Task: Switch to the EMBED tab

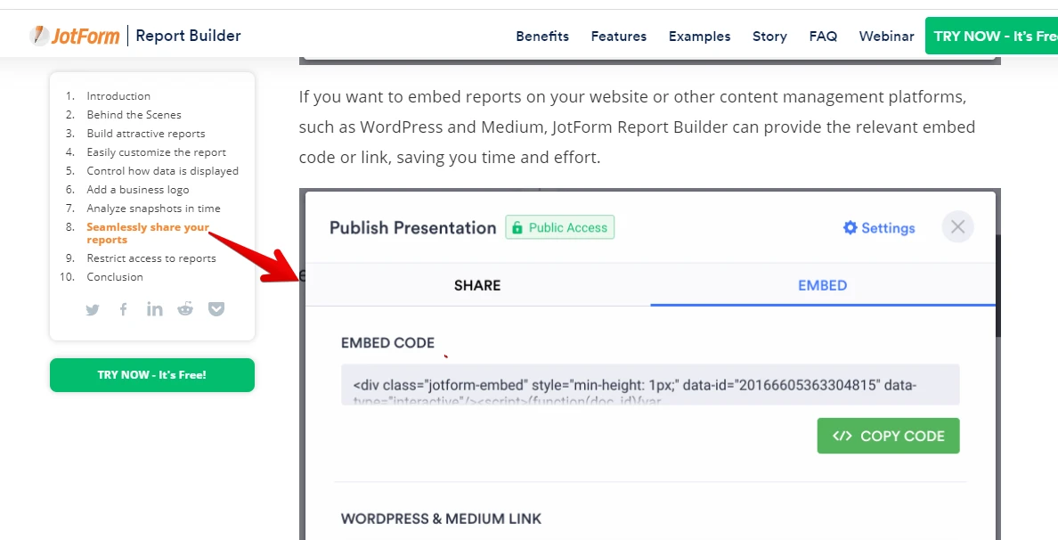Action: point(821,285)
